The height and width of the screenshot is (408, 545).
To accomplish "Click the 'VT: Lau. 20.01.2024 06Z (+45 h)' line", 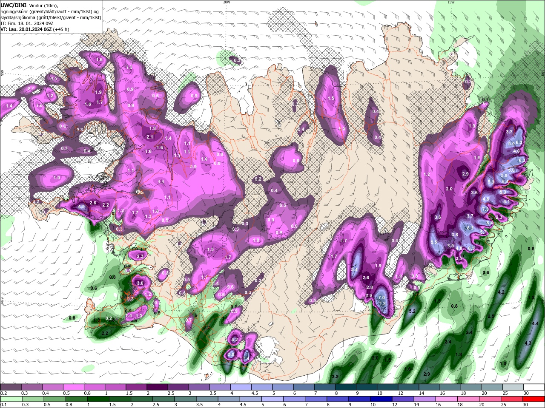I will [x=34, y=29].
